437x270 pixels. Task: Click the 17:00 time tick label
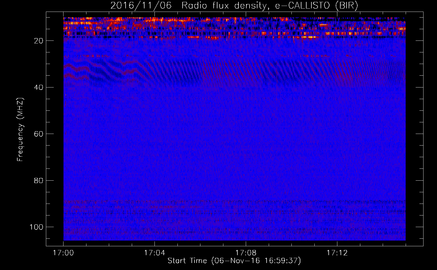tap(63, 253)
